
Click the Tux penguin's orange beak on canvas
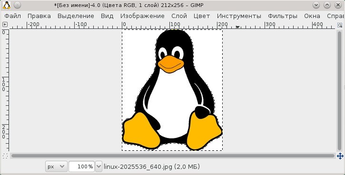pyautogui.click(x=171, y=64)
